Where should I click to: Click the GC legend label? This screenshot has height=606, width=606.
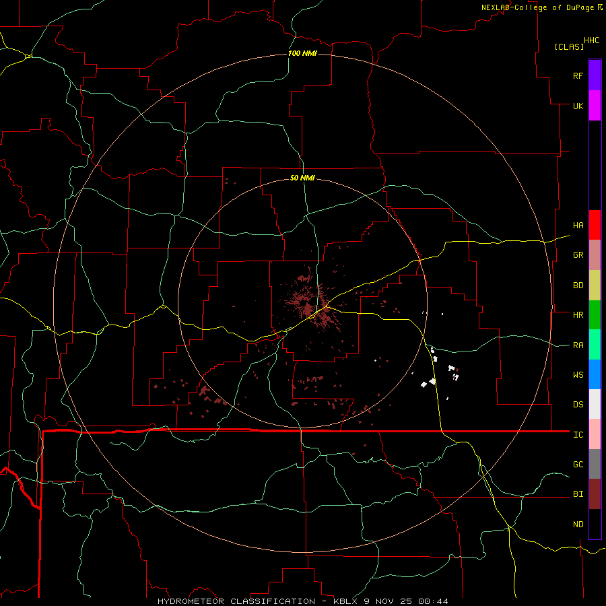(x=578, y=465)
